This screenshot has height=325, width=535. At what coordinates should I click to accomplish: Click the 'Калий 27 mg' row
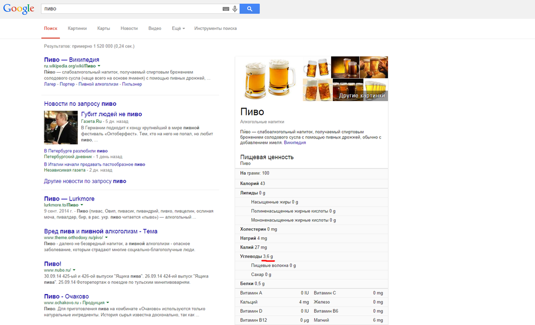pos(311,247)
